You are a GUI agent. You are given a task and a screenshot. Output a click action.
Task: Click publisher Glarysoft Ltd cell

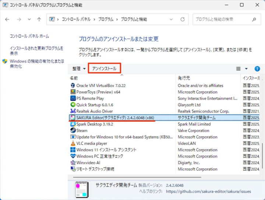click(189, 105)
